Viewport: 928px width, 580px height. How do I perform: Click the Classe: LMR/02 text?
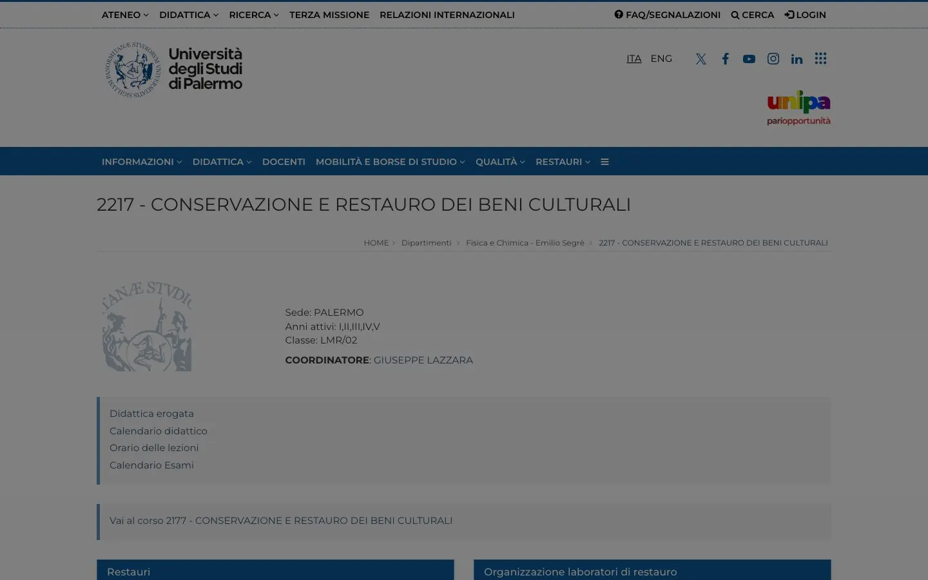pos(321,340)
